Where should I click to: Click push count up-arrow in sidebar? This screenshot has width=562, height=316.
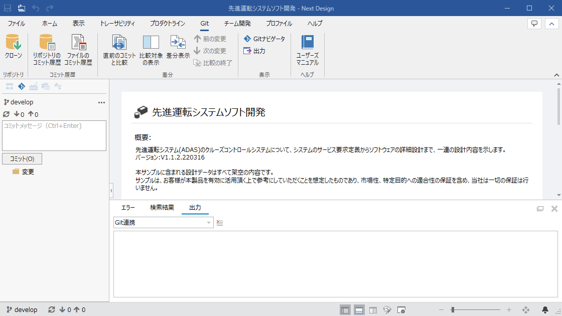pos(33,114)
